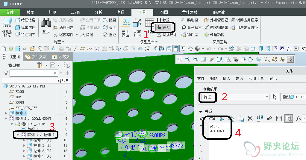
Task: Switch to 文件夹浏览 navigator tab
Action: click(x=36, y=57)
